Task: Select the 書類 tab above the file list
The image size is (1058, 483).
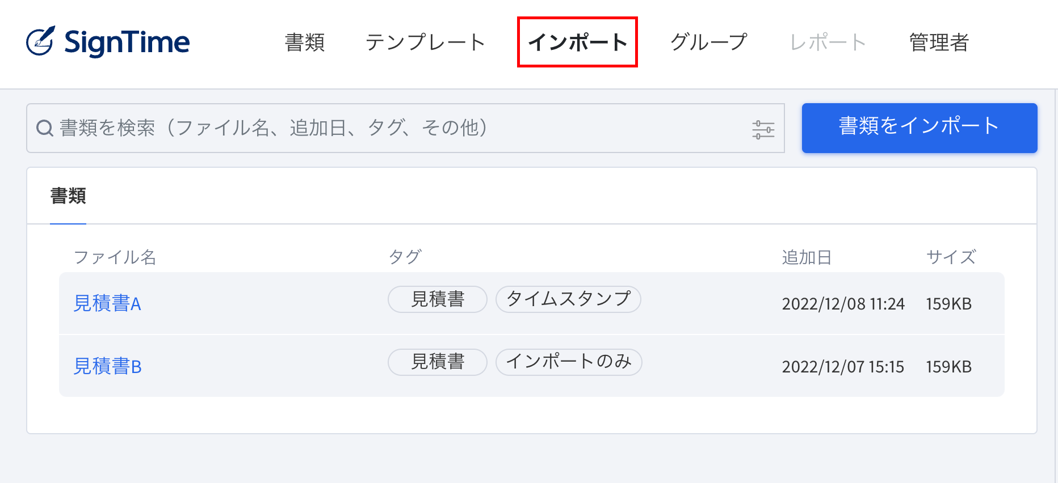Action: click(68, 196)
